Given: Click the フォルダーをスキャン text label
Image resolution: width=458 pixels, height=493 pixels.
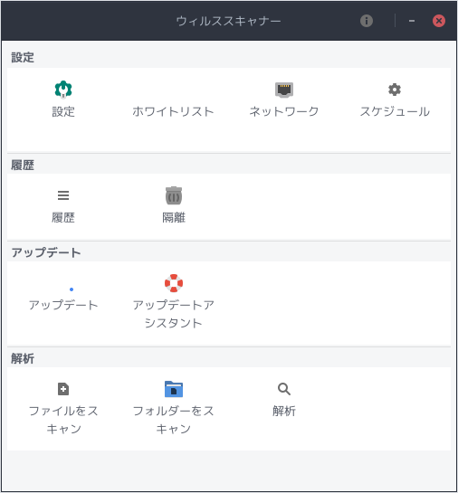Looking at the screenshot, I should click(174, 420).
